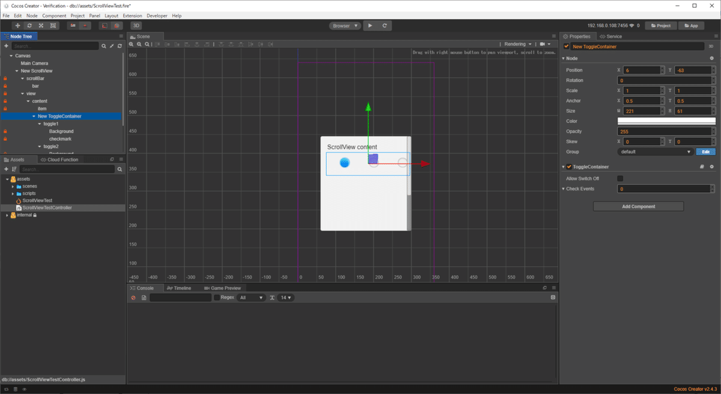Click the Position X input field
The image size is (721, 394).
pos(641,70)
